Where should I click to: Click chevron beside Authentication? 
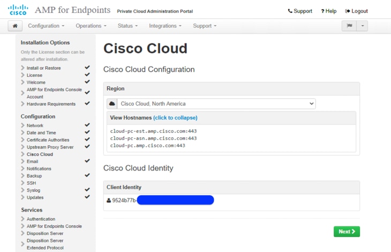[22, 219]
